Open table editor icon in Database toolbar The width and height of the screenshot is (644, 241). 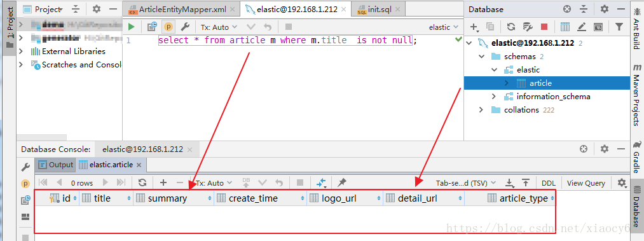tap(565, 27)
